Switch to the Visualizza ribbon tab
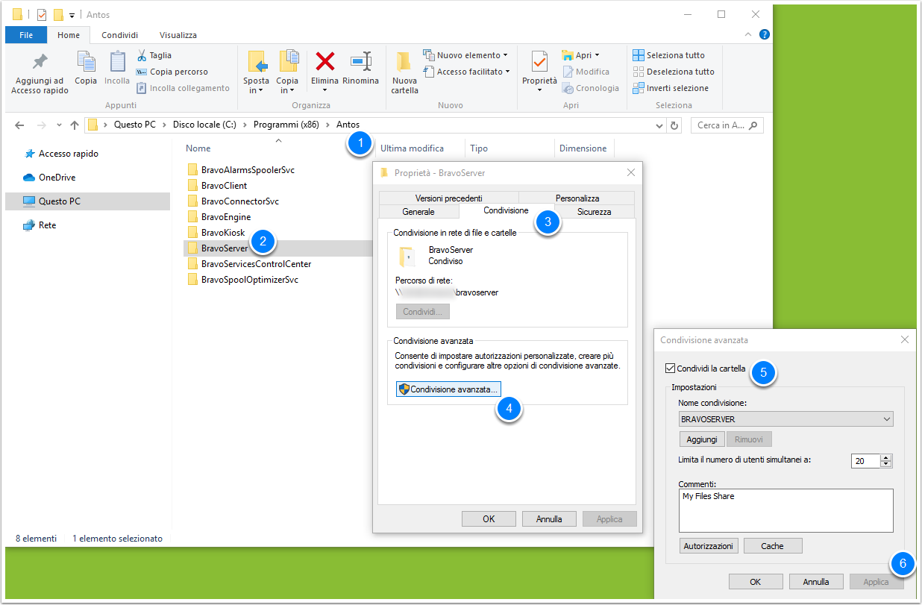This screenshot has width=922, height=605. point(178,35)
